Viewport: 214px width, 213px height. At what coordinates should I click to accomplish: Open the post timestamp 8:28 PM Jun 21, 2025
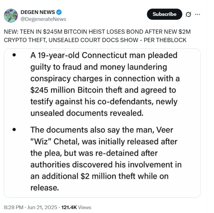(31, 207)
